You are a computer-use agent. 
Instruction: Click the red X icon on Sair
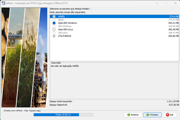point(168,115)
